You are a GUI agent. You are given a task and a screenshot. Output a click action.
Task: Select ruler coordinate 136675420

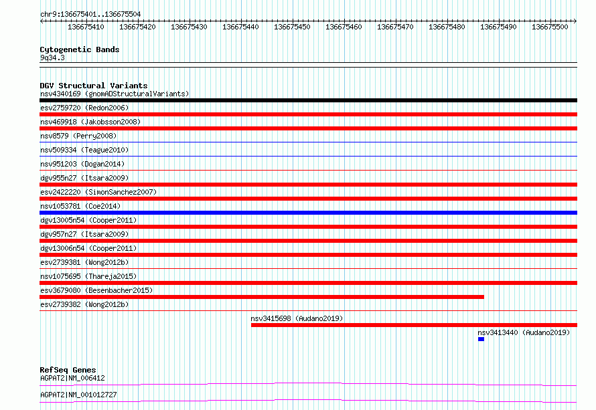click(x=137, y=27)
